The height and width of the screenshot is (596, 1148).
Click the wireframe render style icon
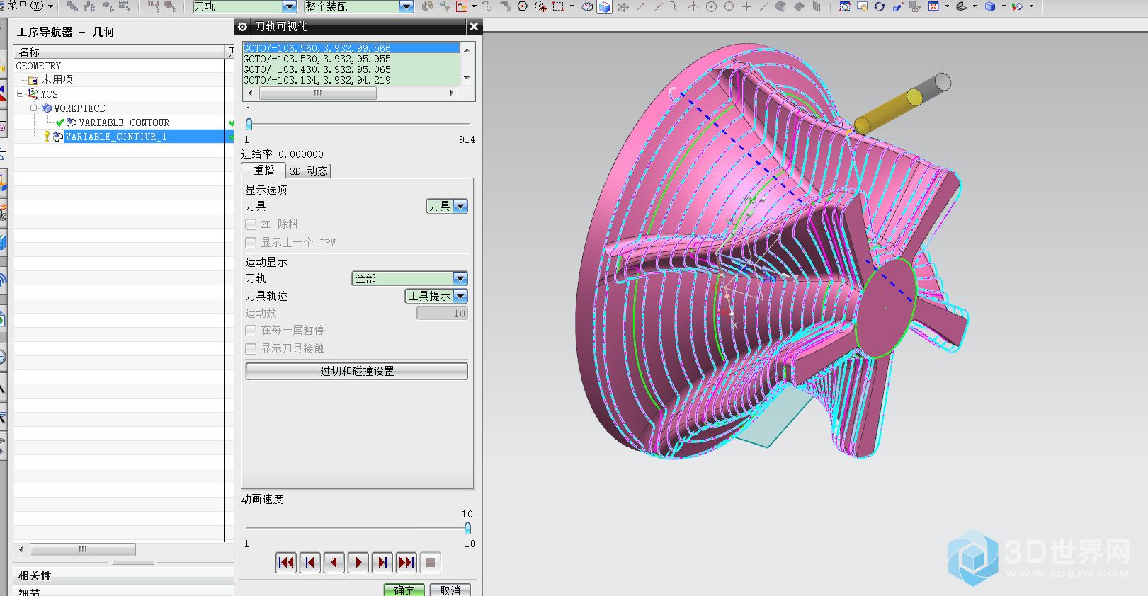[x=588, y=7]
